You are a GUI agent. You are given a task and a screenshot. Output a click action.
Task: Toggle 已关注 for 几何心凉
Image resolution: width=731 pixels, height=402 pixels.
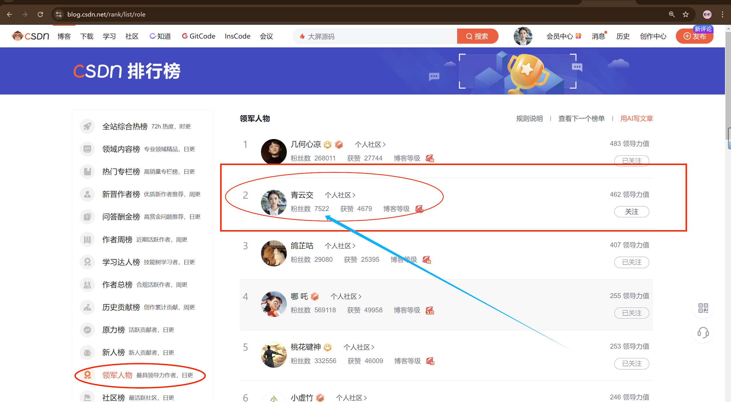(632, 161)
